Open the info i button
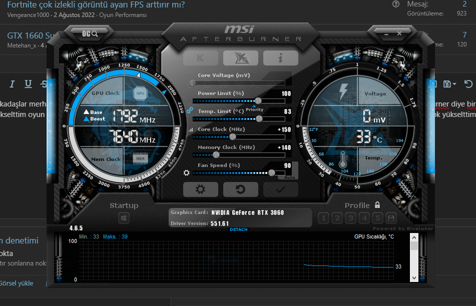 (x=281, y=58)
